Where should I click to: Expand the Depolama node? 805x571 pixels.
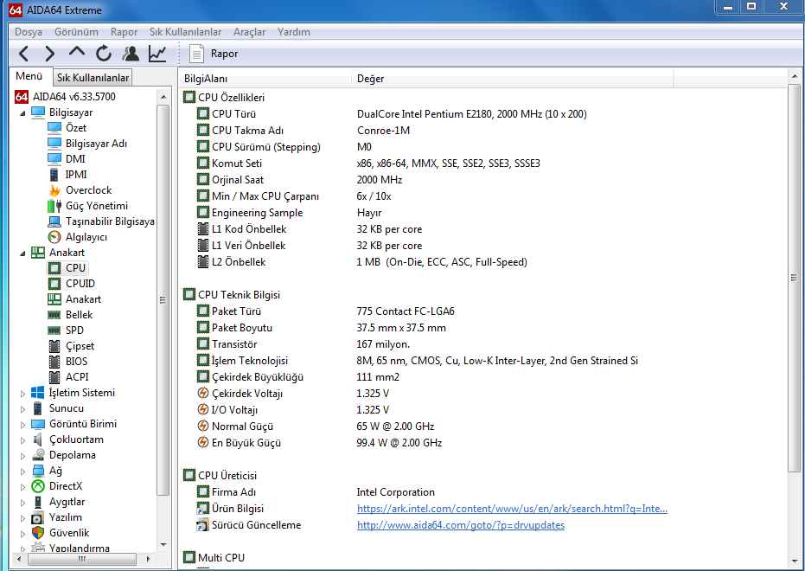tap(22, 456)
